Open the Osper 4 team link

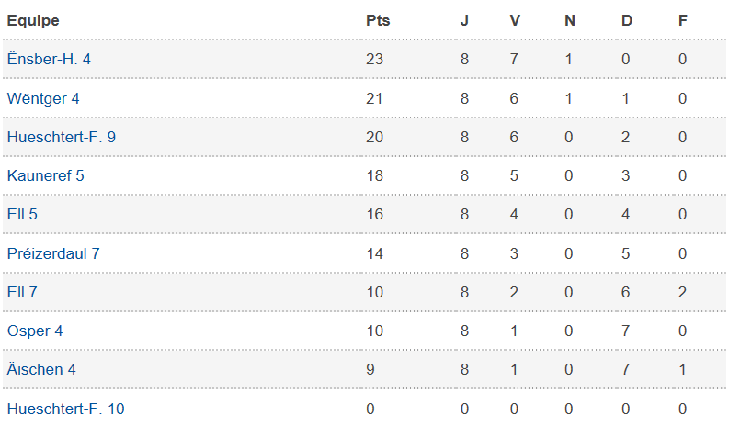click(x=35, y=331)
